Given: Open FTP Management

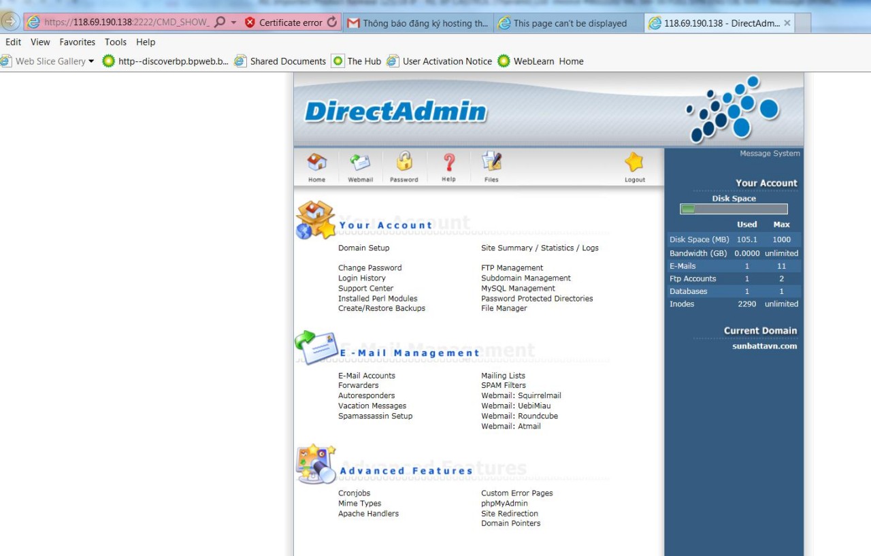Looking at the screenshot, I should (x=512, y=268).
